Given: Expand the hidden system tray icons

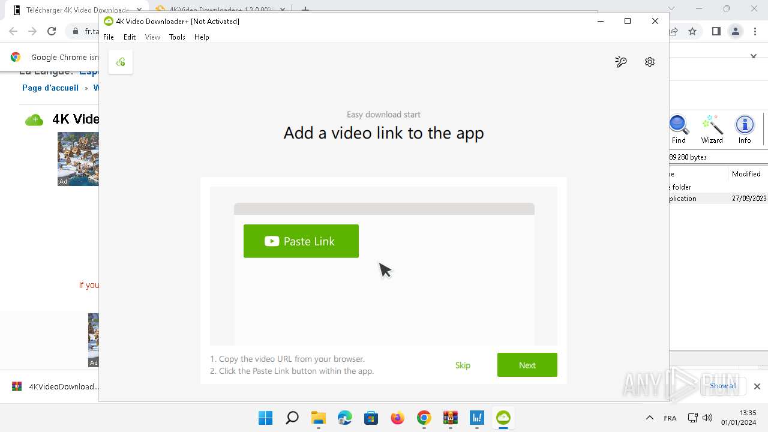Looking at the screenshot, I should pyautogui.click(x=649, y=418).
